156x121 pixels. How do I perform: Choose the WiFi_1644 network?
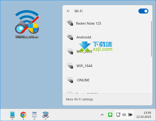click(107, 66)
